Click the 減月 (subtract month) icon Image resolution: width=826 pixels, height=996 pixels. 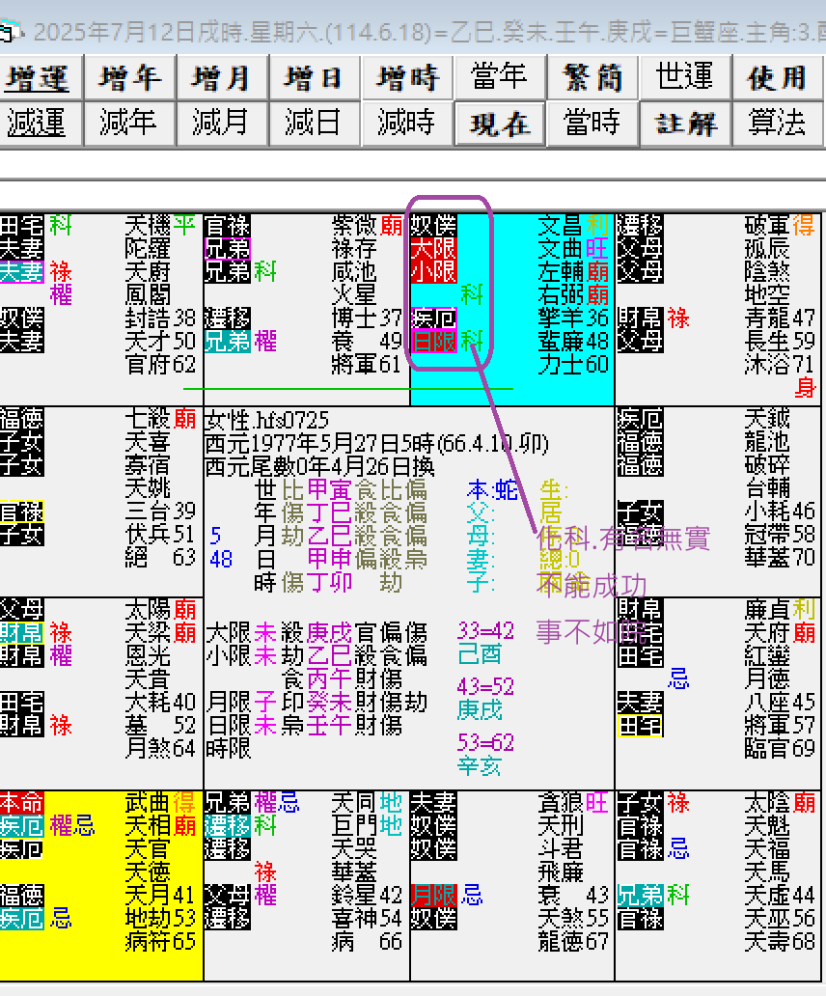222,124
